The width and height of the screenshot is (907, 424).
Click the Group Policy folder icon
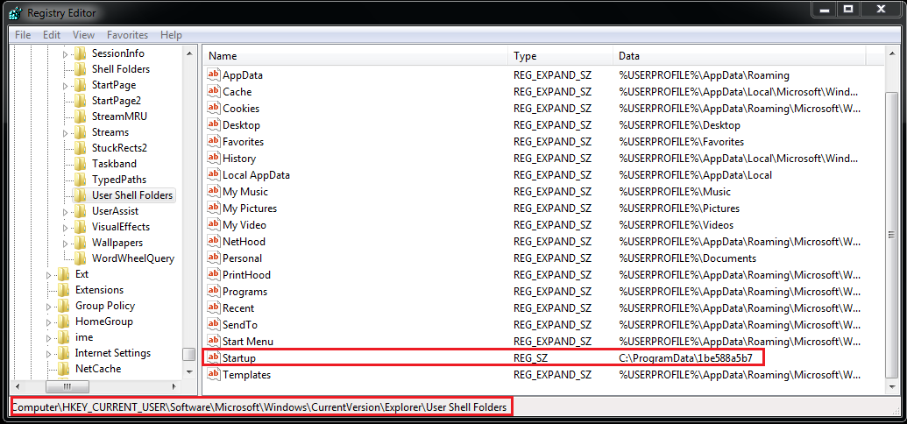click(64, 306)
